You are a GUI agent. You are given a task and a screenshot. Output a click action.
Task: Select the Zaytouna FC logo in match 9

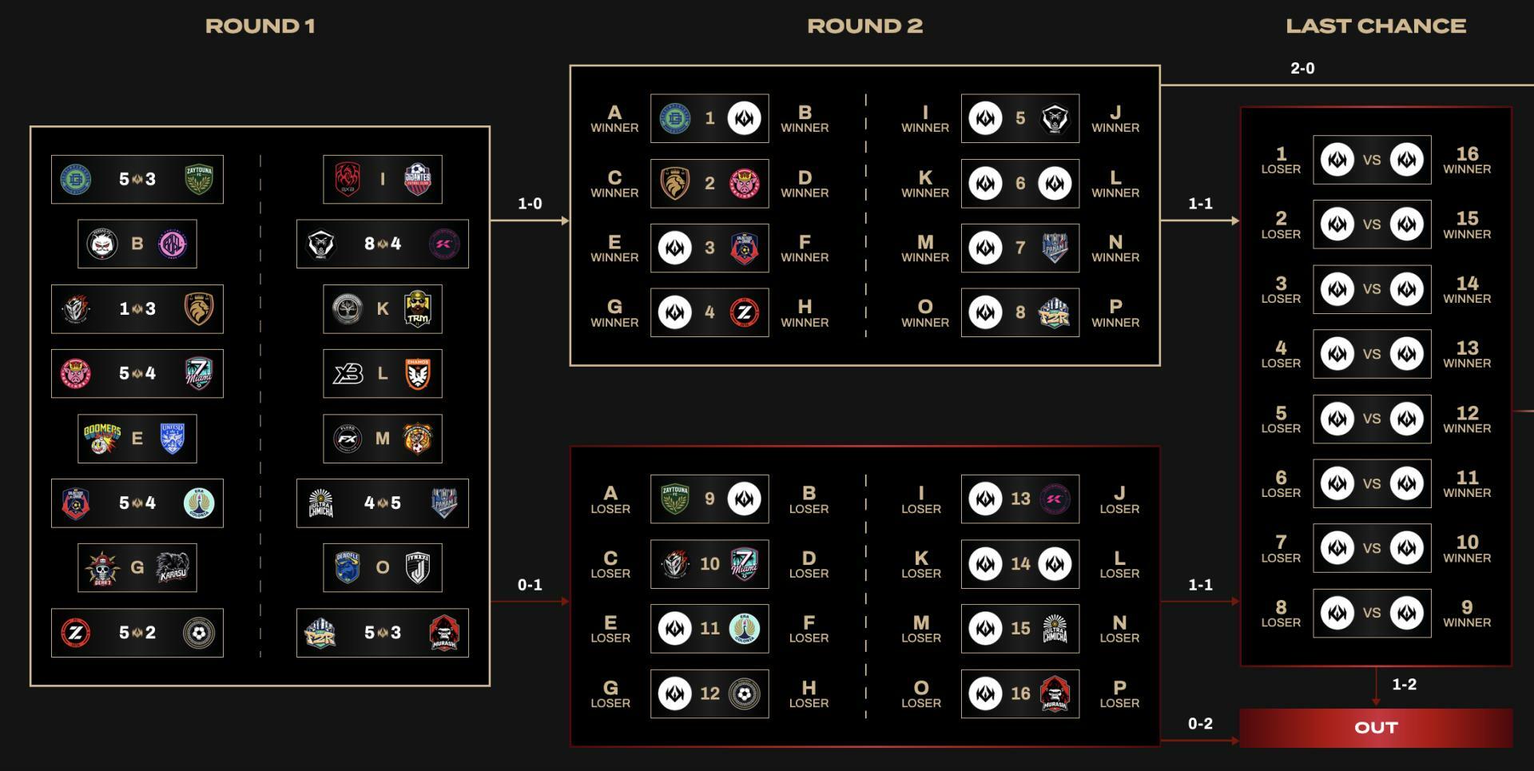click(675, 499)
